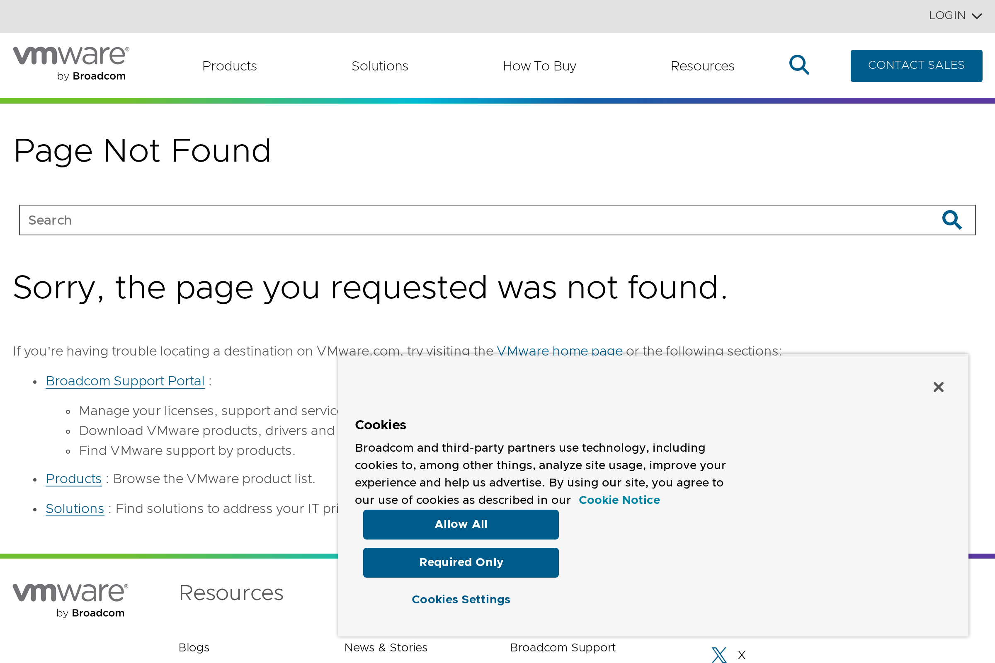This screenshot has width=995, height=663.
Task: Open the Resources navigation menu
Action: [702, 66]
